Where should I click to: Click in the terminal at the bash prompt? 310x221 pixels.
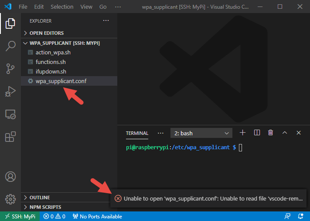(240, 147)
